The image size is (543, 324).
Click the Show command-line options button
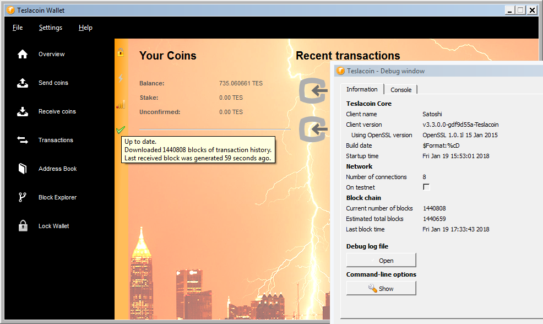click(381, 288)
